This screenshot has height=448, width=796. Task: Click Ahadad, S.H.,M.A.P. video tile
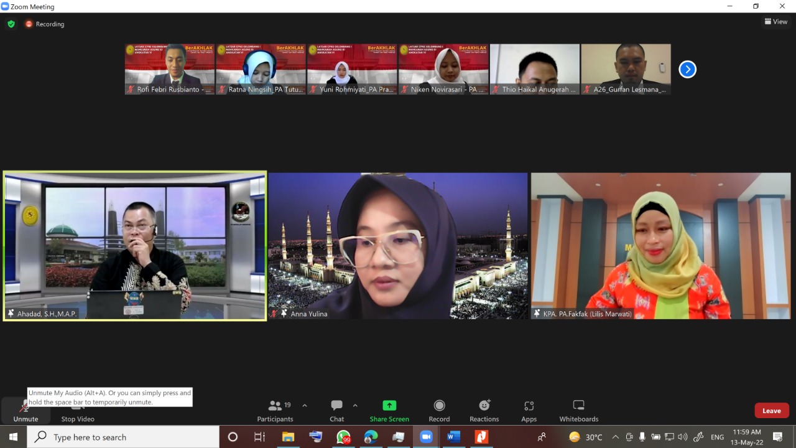tap(135, 246)
